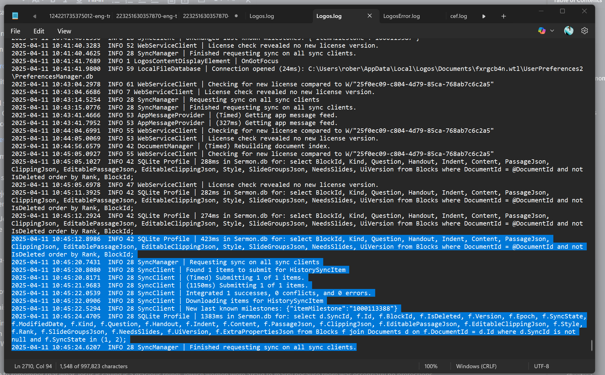Open the Edit menu
605x375 pixels.
click(39, 31)
